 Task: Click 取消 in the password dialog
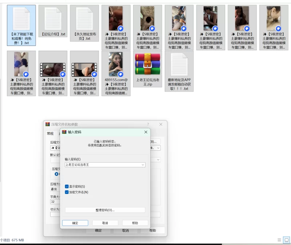105,223
